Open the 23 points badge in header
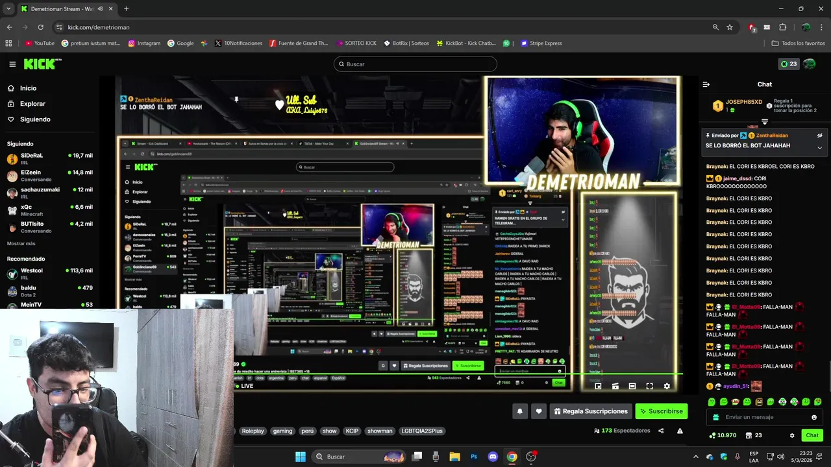Viewport: 831px width, 467px height. coord(789,64)
